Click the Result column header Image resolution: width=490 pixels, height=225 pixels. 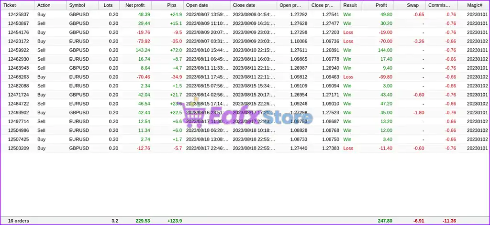(351, 5)
